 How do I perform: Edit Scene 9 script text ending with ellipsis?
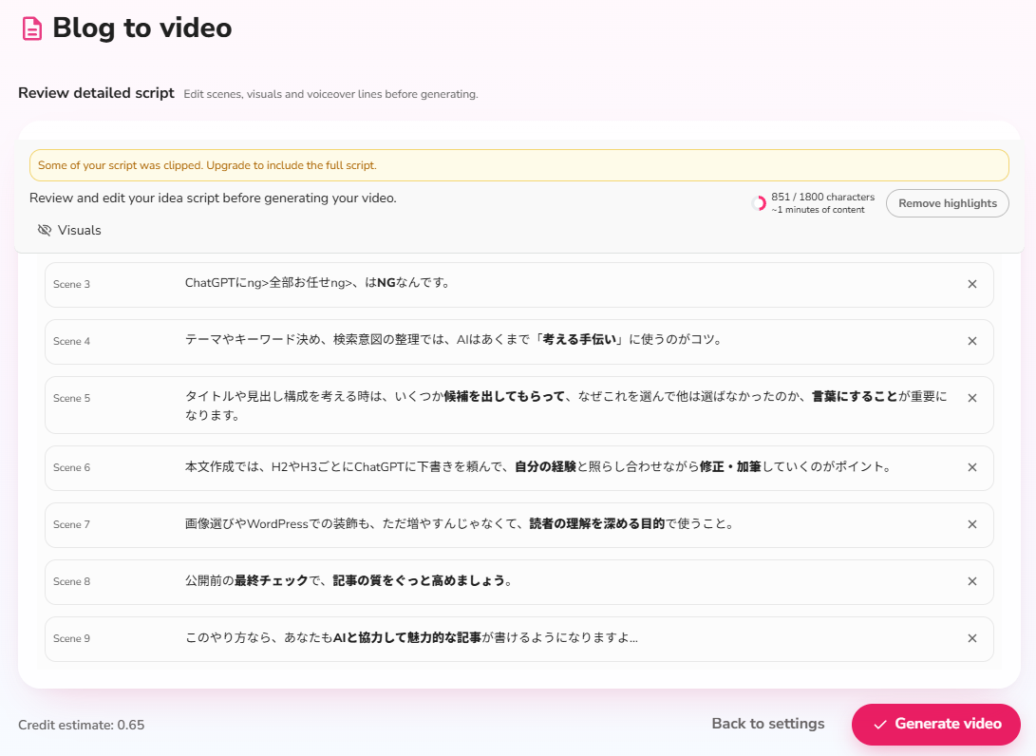[411, 637]
